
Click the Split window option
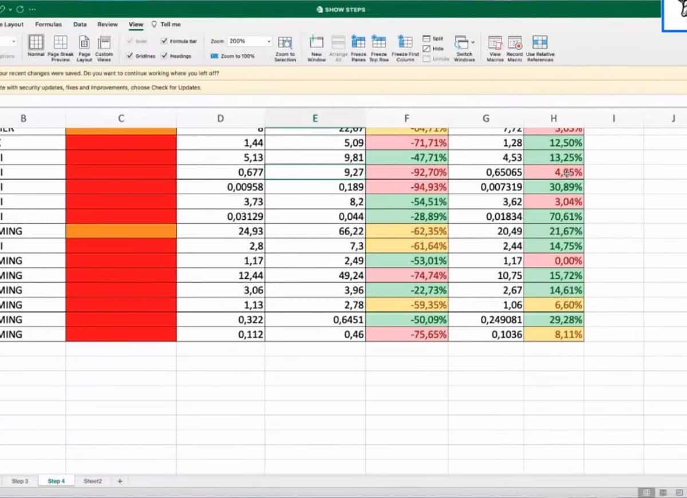pyautogui.click(x=433, y=38)
